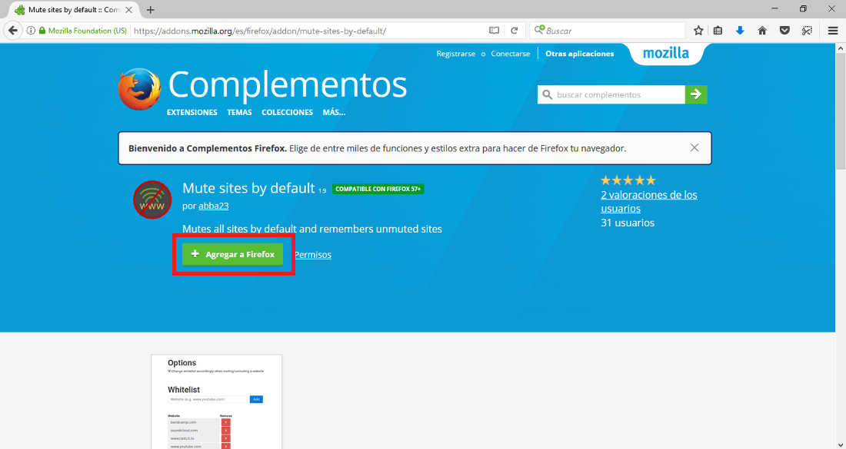Click the URL address bar

[308, 31]
